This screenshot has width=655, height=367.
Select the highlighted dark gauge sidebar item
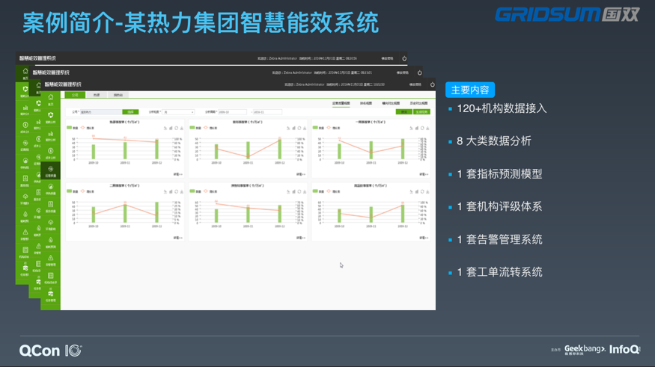pyautogui.click(x=51, y=170)
